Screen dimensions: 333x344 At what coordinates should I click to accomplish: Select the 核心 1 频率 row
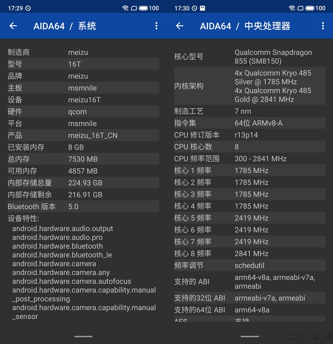pos(250,170)
